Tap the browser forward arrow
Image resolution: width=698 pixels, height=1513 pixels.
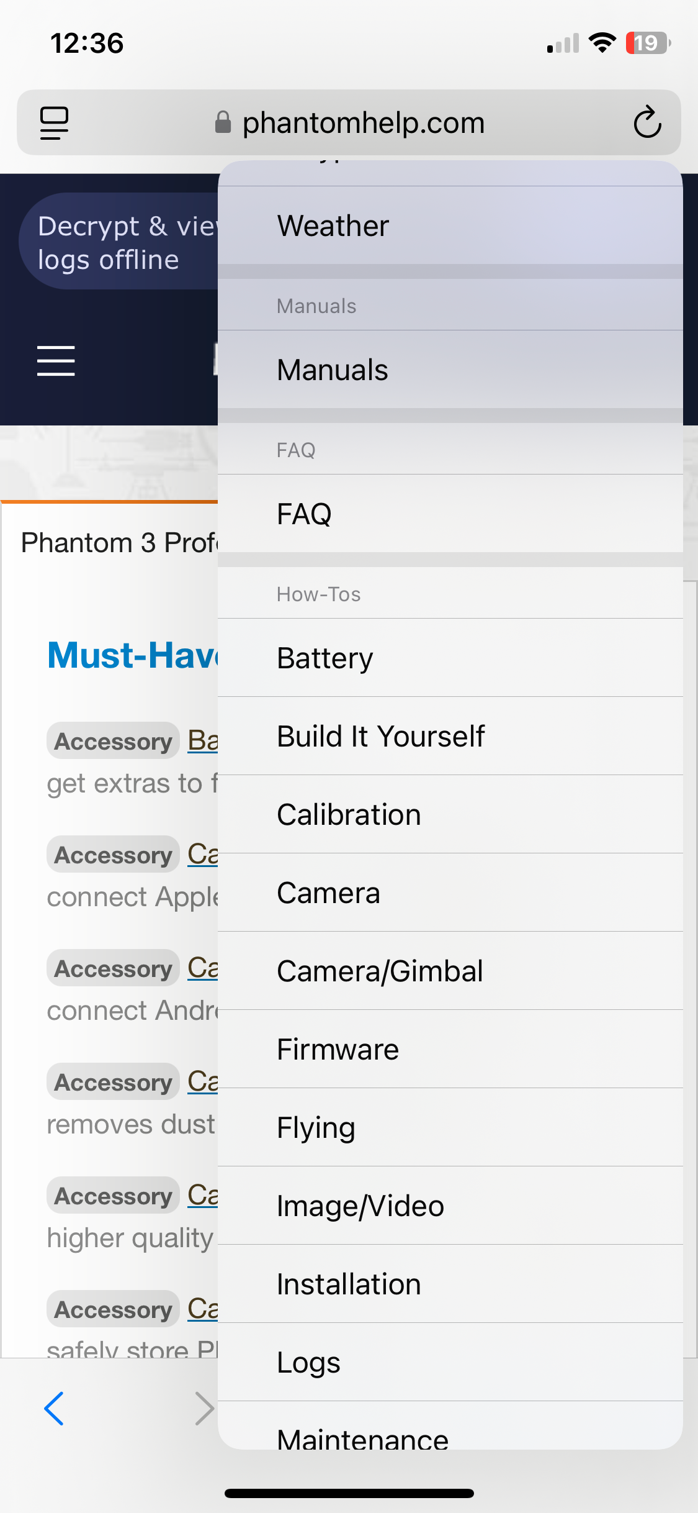point(204,1408)
